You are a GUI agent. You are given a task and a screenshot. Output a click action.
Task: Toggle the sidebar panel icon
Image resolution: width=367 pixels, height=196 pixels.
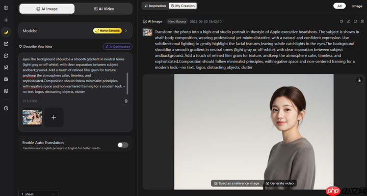coord(6,8)
